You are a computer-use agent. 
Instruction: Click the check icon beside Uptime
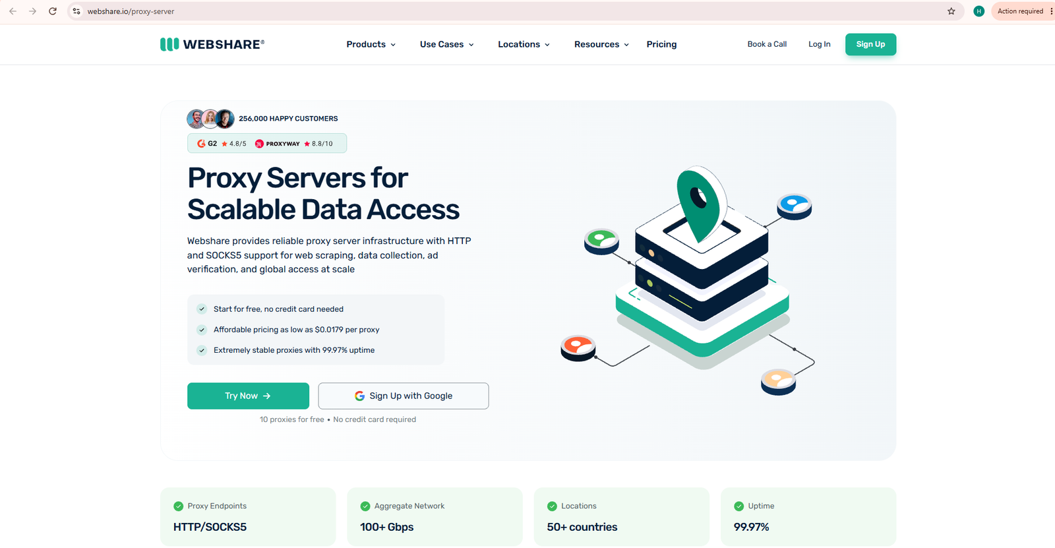(x=738, y=506)
